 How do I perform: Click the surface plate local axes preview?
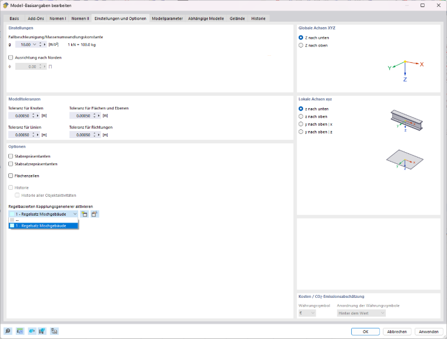coord(405,160)
